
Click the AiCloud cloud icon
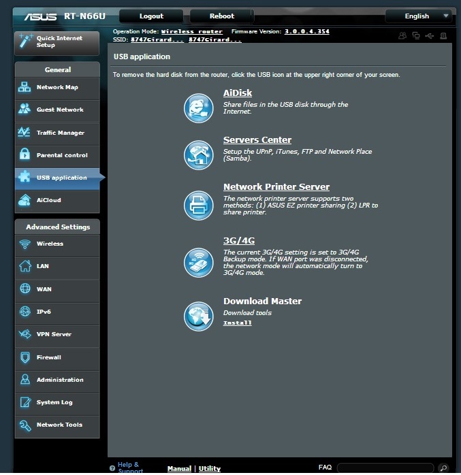tap(25, 200)
